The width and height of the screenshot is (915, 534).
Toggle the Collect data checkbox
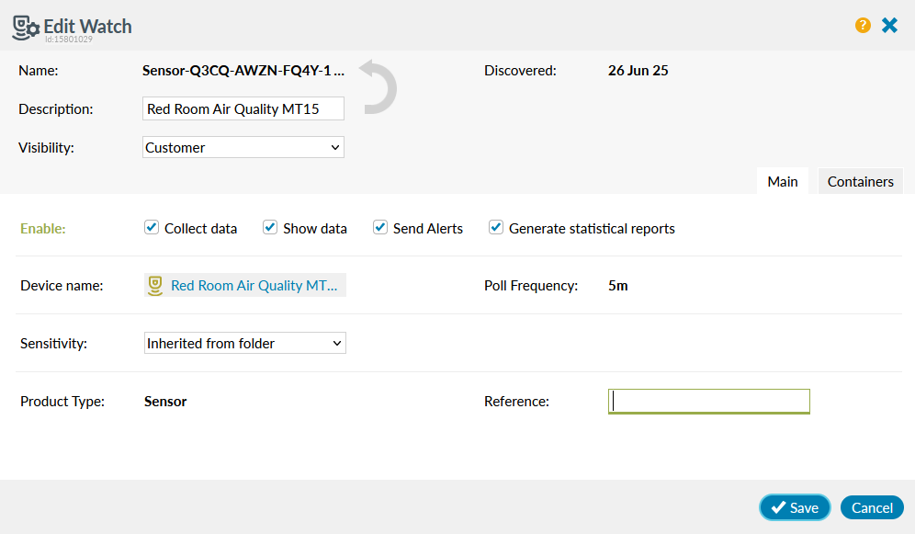[152, 227]
